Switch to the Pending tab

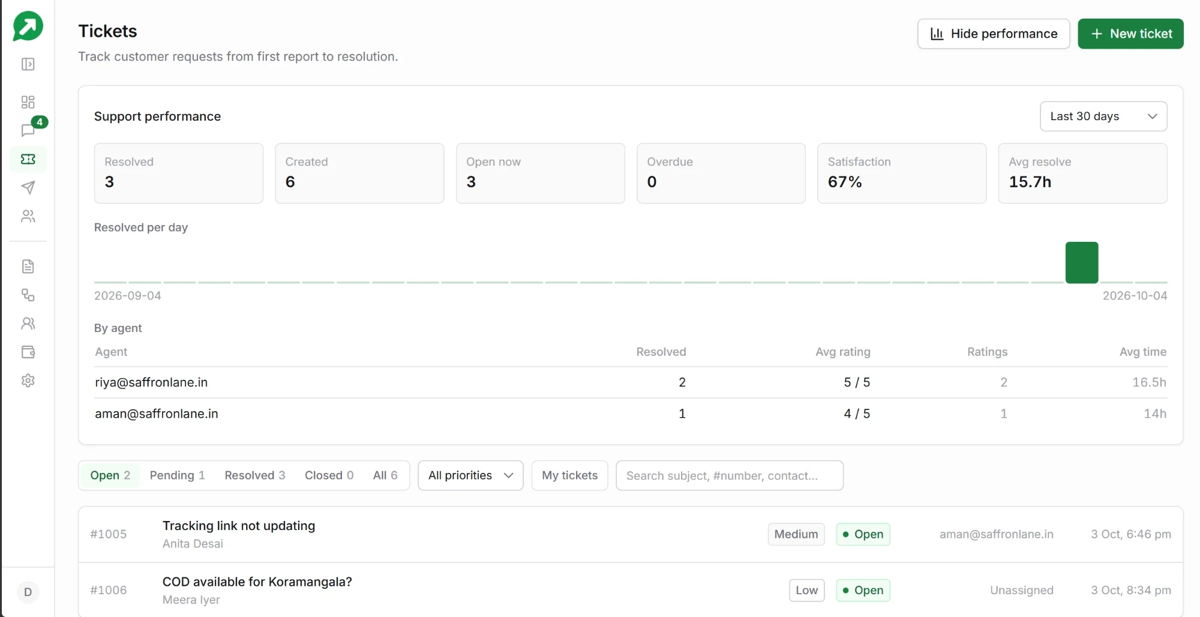click(177, 475)
